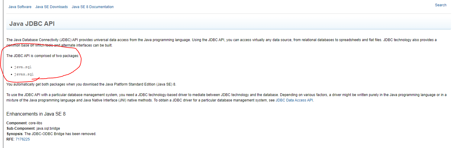Select the javax.sql package item
The image size is (454, 148).
click(24, 74)
